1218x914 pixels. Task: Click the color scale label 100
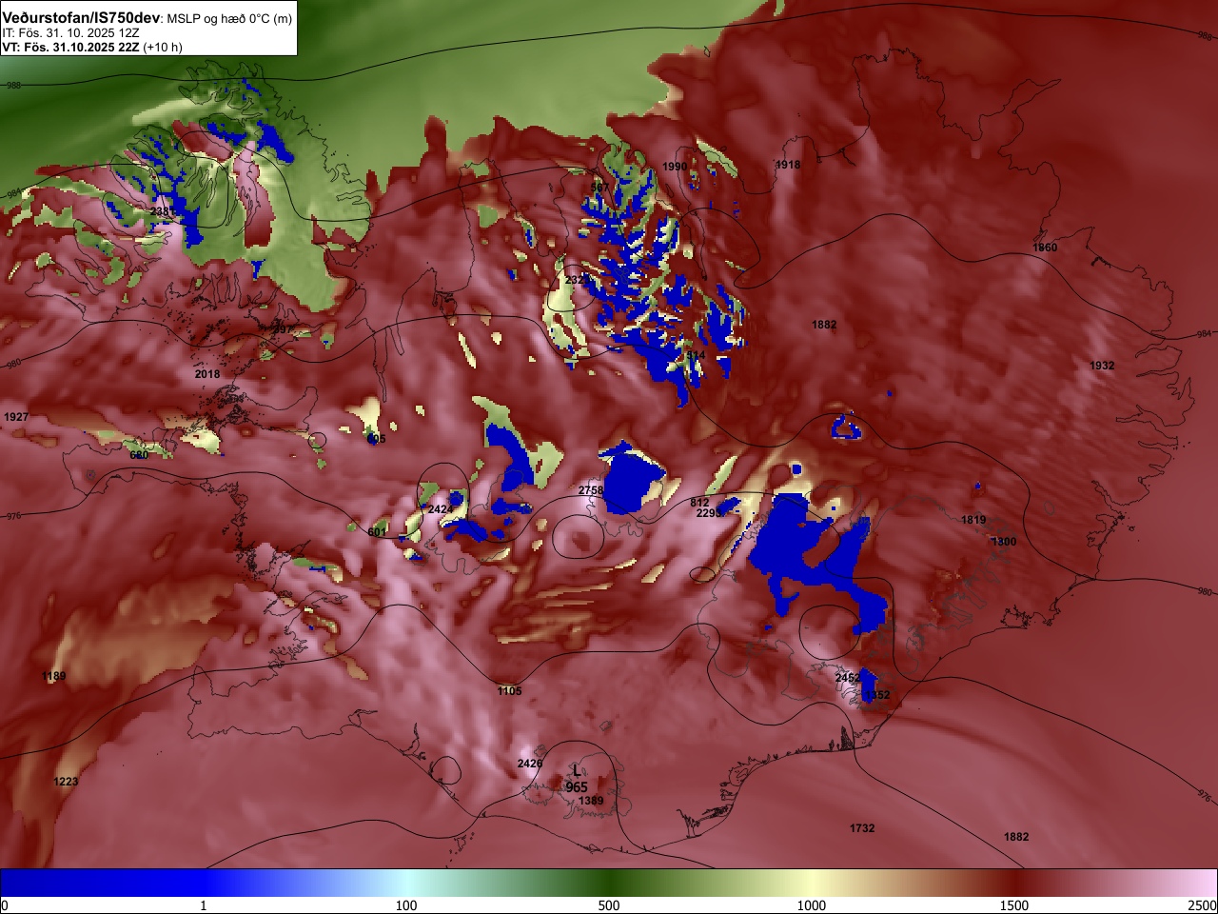pos(406,905)
